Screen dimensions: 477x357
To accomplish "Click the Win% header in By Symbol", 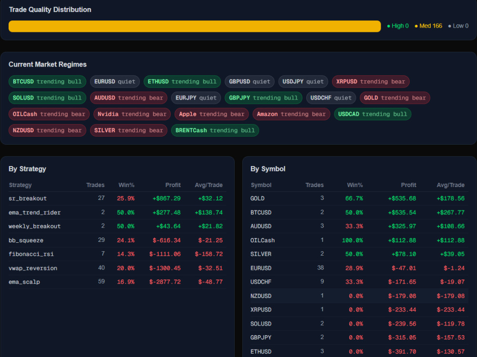I will 355,185.
